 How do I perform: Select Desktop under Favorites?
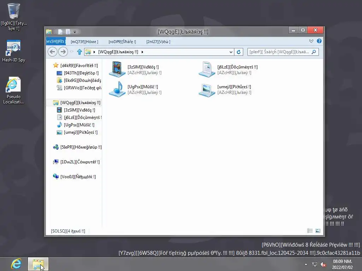(x=77, y=73)
